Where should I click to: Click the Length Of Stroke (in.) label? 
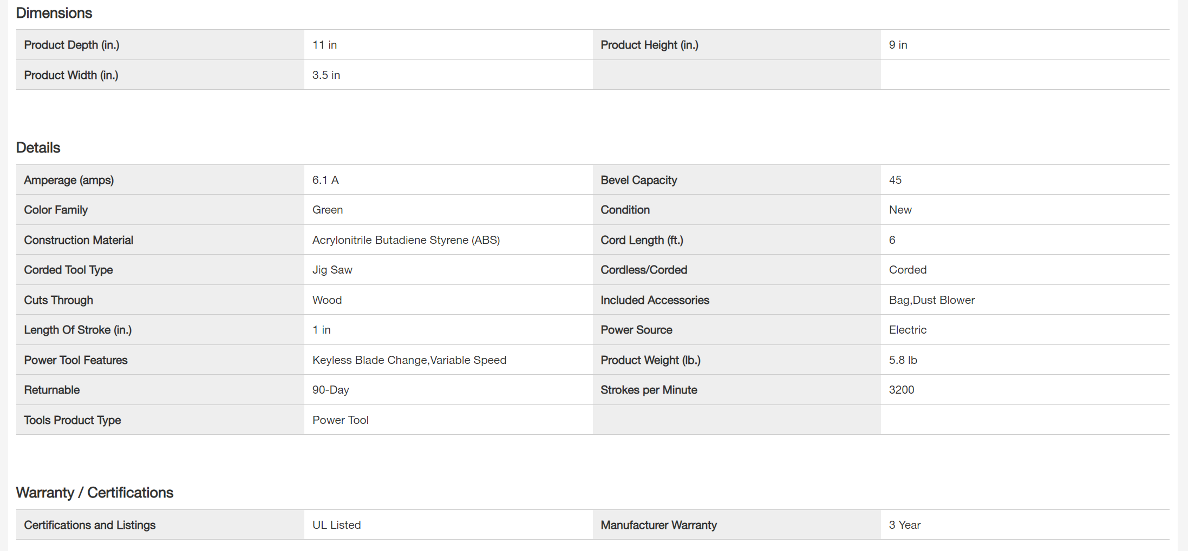click(x=77, y=330)
